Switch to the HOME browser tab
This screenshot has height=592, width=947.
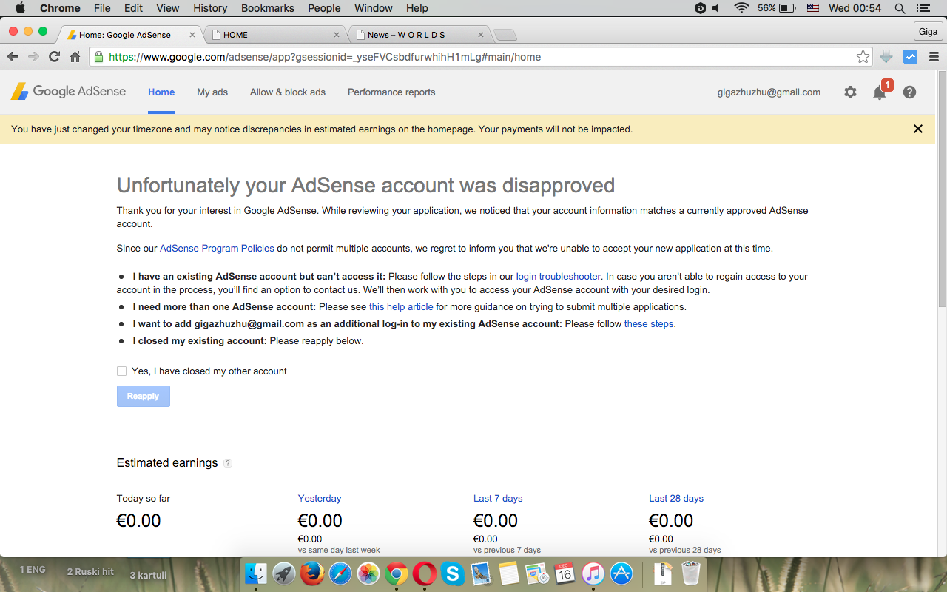[274, 35]
